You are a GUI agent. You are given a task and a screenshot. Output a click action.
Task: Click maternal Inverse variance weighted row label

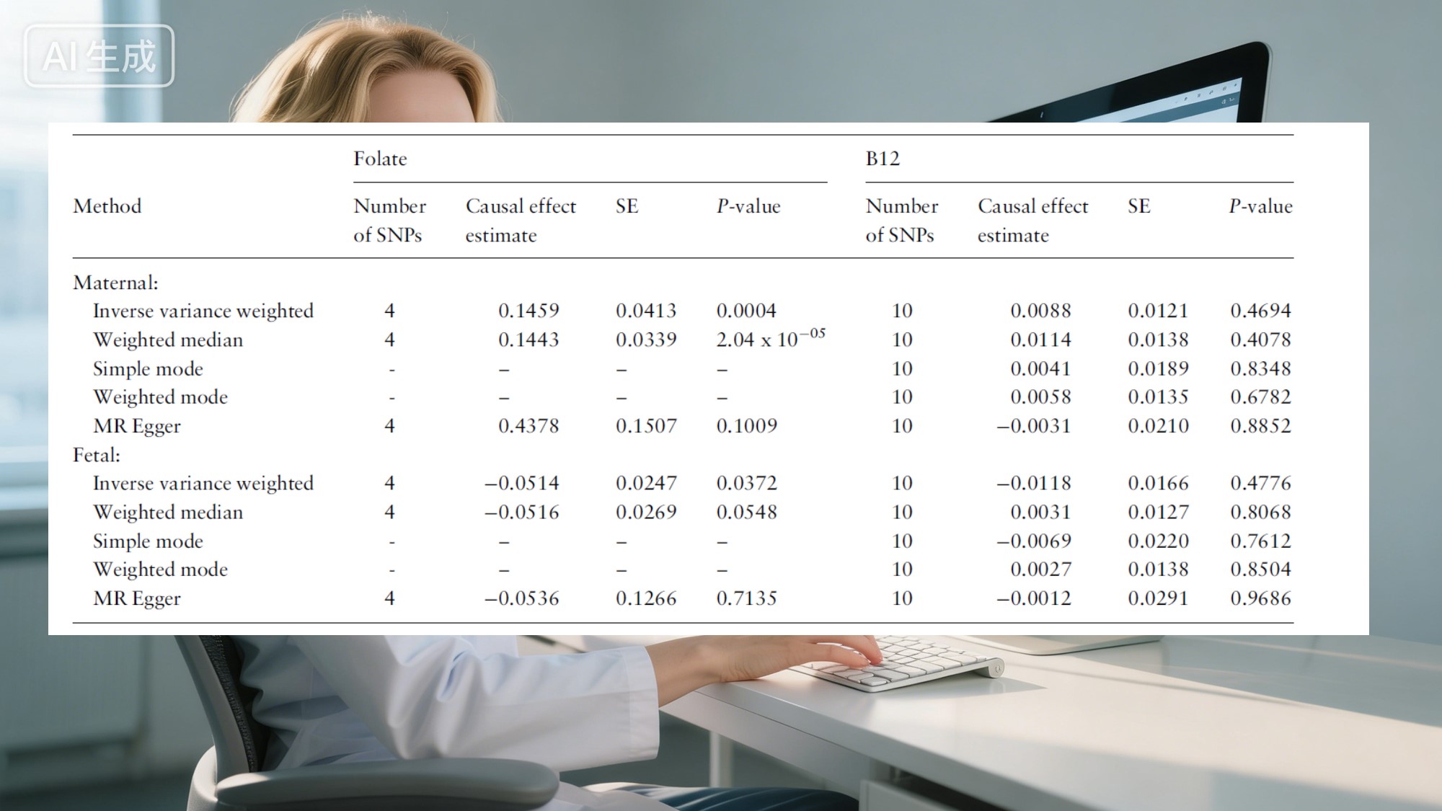coord(203,311)
